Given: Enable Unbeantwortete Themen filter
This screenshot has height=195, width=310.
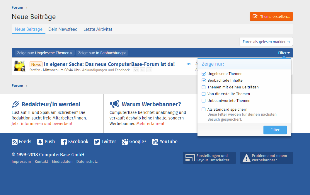Looking at the screenshot, I should pos(204,100).
